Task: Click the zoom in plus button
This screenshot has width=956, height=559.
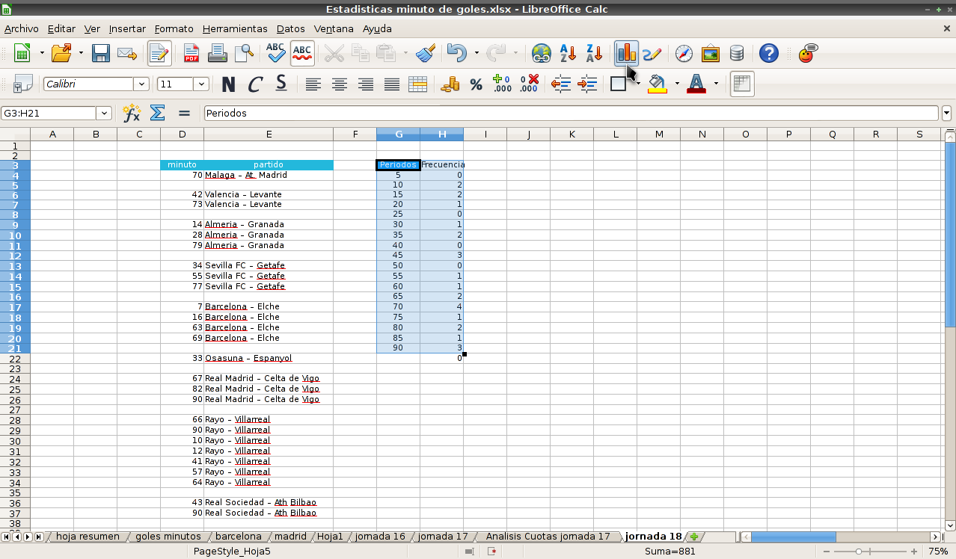Action: click(913, 552)
